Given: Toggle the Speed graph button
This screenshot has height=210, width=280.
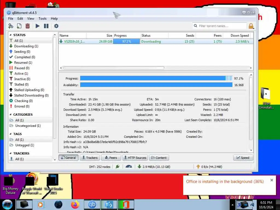Looking at the screenshot, I should [243, 158].
